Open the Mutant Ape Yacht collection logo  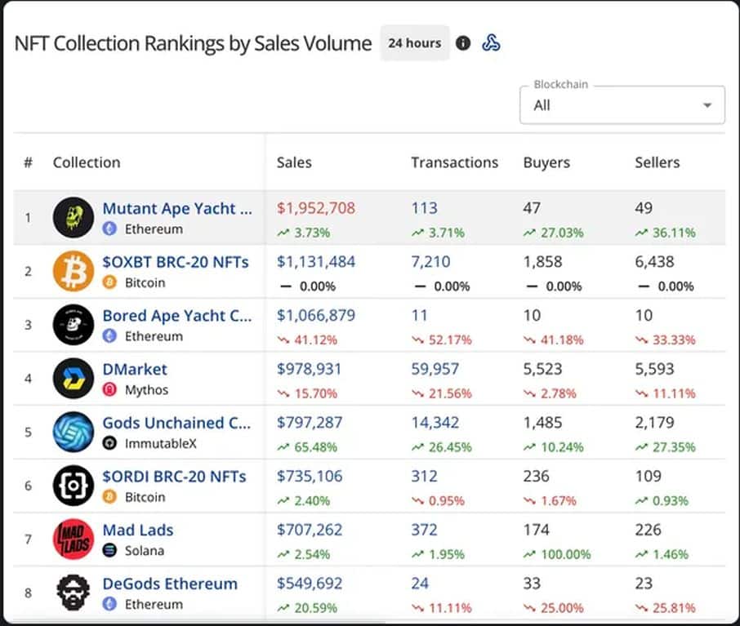(x=74, y=217)
